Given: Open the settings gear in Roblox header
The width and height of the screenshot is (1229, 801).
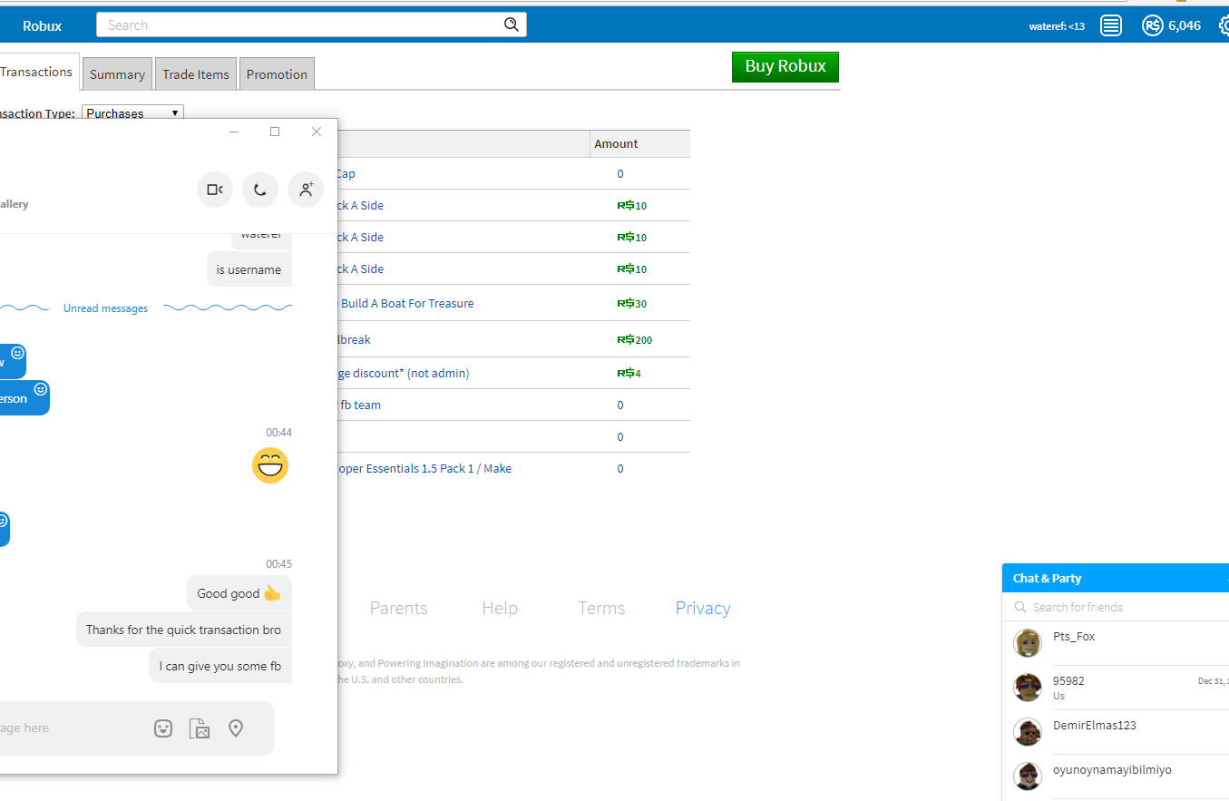Looking at the screenshot, I should click(x=1224, y=25).
